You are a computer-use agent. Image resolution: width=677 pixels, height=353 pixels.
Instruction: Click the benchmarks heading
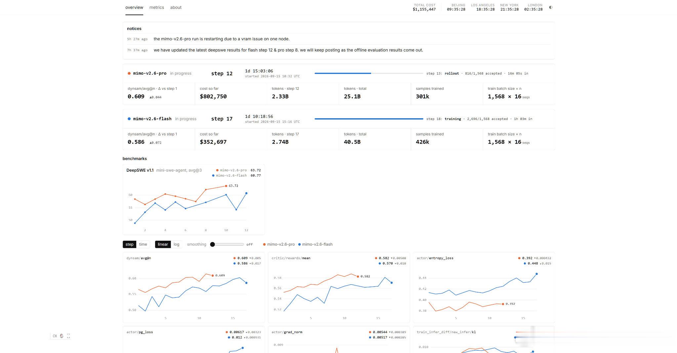[135, 159]
